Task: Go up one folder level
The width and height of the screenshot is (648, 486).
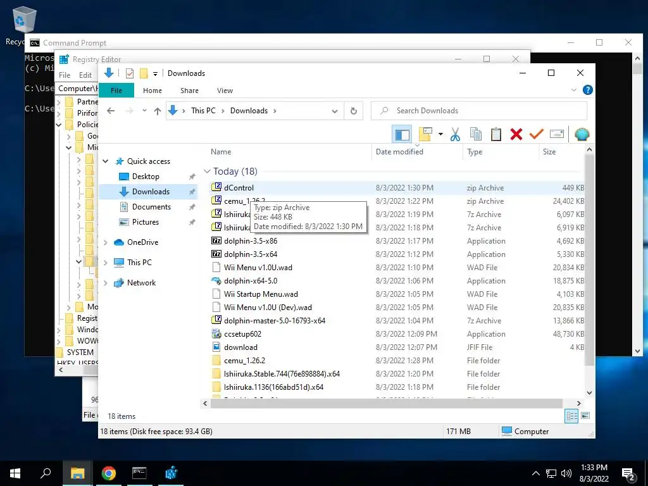Action: point(157,111)
